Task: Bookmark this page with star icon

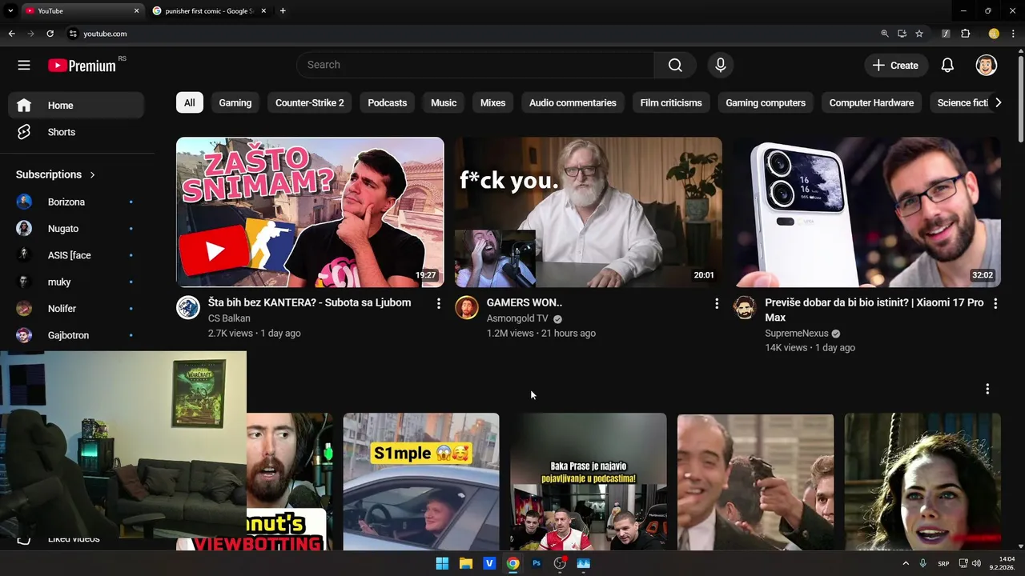Action: (919, 34)
